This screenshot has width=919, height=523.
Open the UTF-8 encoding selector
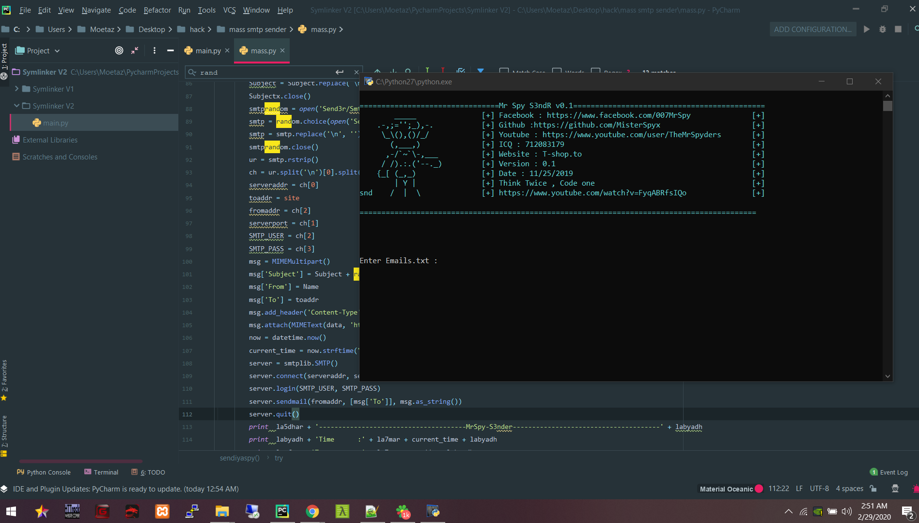(819, 489)
